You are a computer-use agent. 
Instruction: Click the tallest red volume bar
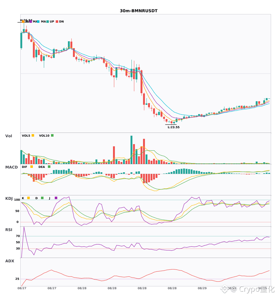pyautogui.click(x=144, y=151)
